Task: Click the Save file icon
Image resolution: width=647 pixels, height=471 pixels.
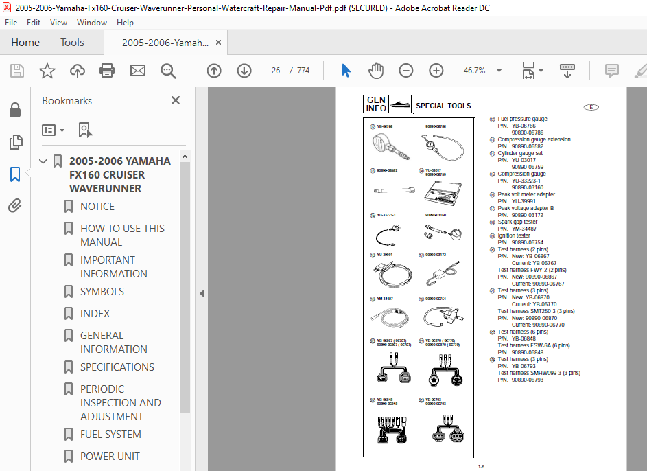Action: [17, 71]
